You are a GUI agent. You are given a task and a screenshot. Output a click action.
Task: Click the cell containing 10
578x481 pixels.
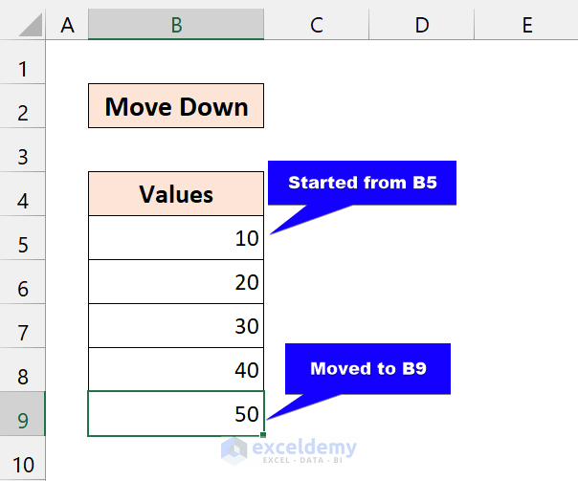click(x=176, y=238)
